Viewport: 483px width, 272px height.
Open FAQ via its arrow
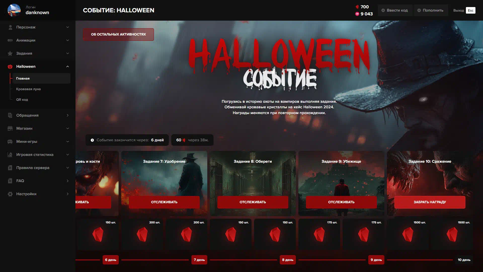click(x=67, y=181)
